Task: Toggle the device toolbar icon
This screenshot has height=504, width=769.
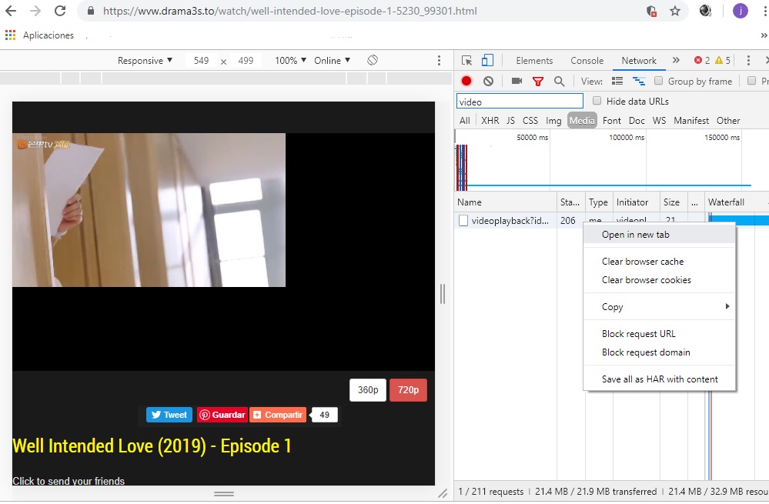Action: click(487, 60)
